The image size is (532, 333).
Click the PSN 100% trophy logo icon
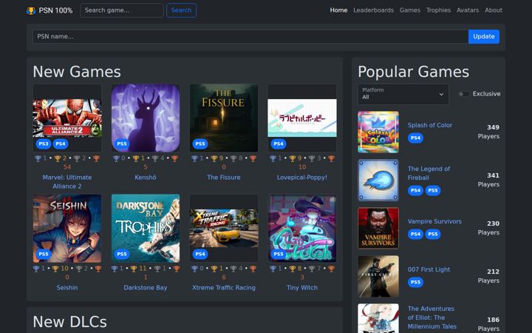tap(31, 11)
